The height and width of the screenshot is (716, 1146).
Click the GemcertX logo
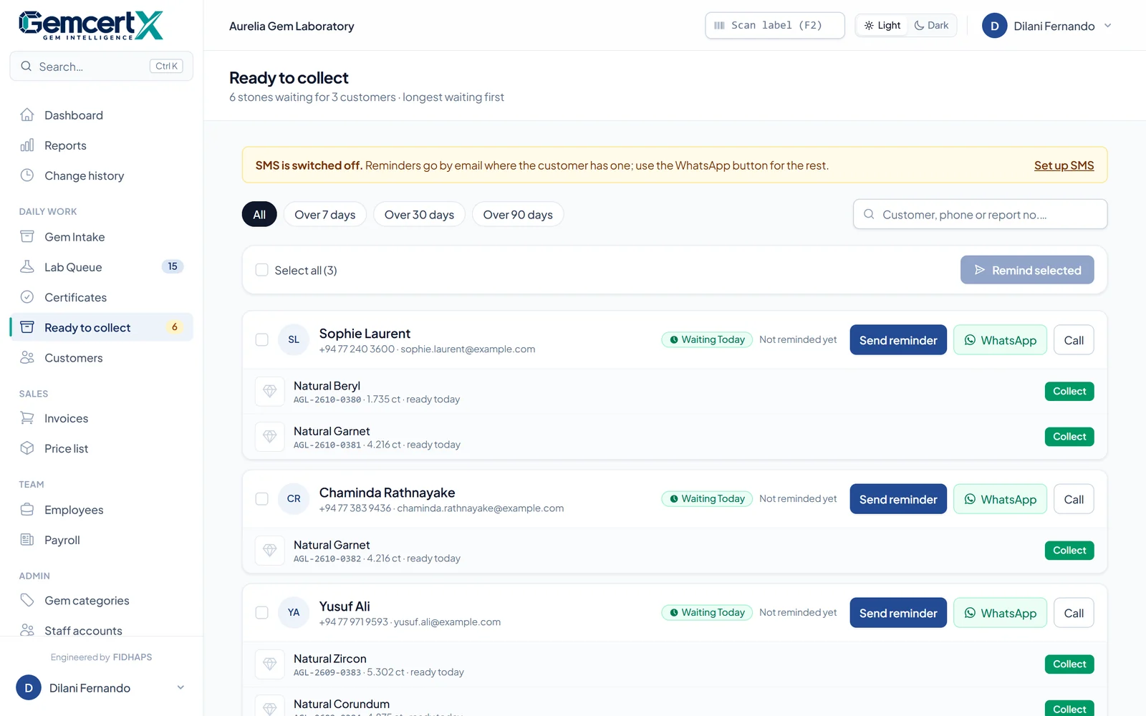click(x=91, y=25)
